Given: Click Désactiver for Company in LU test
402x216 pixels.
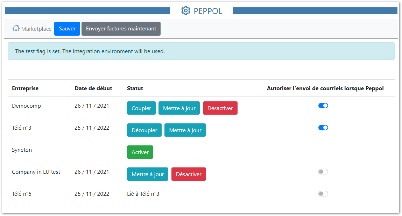Looking at the screenshot, I should coord(189,174).
